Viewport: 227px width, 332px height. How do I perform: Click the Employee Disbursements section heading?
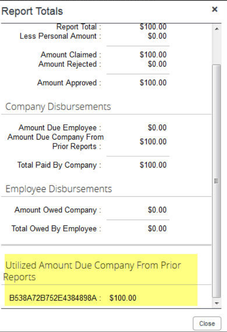click(x=59, y=189)
